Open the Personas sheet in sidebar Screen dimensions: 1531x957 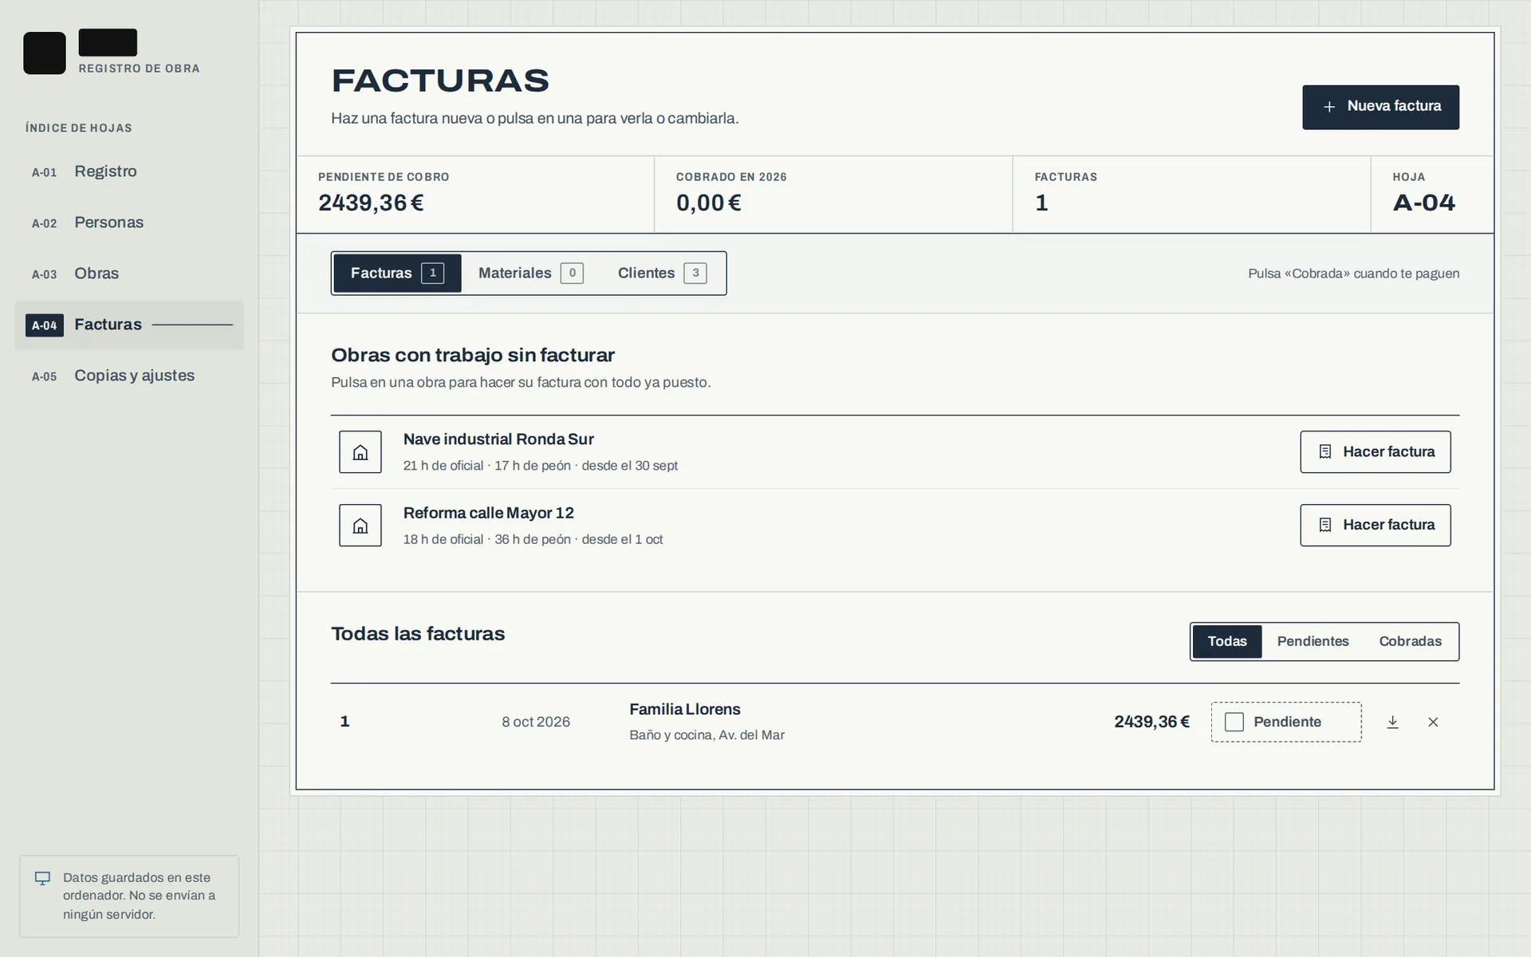pos(129,223)
